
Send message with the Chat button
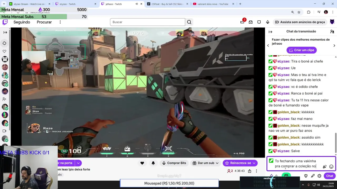pos(330,176)
